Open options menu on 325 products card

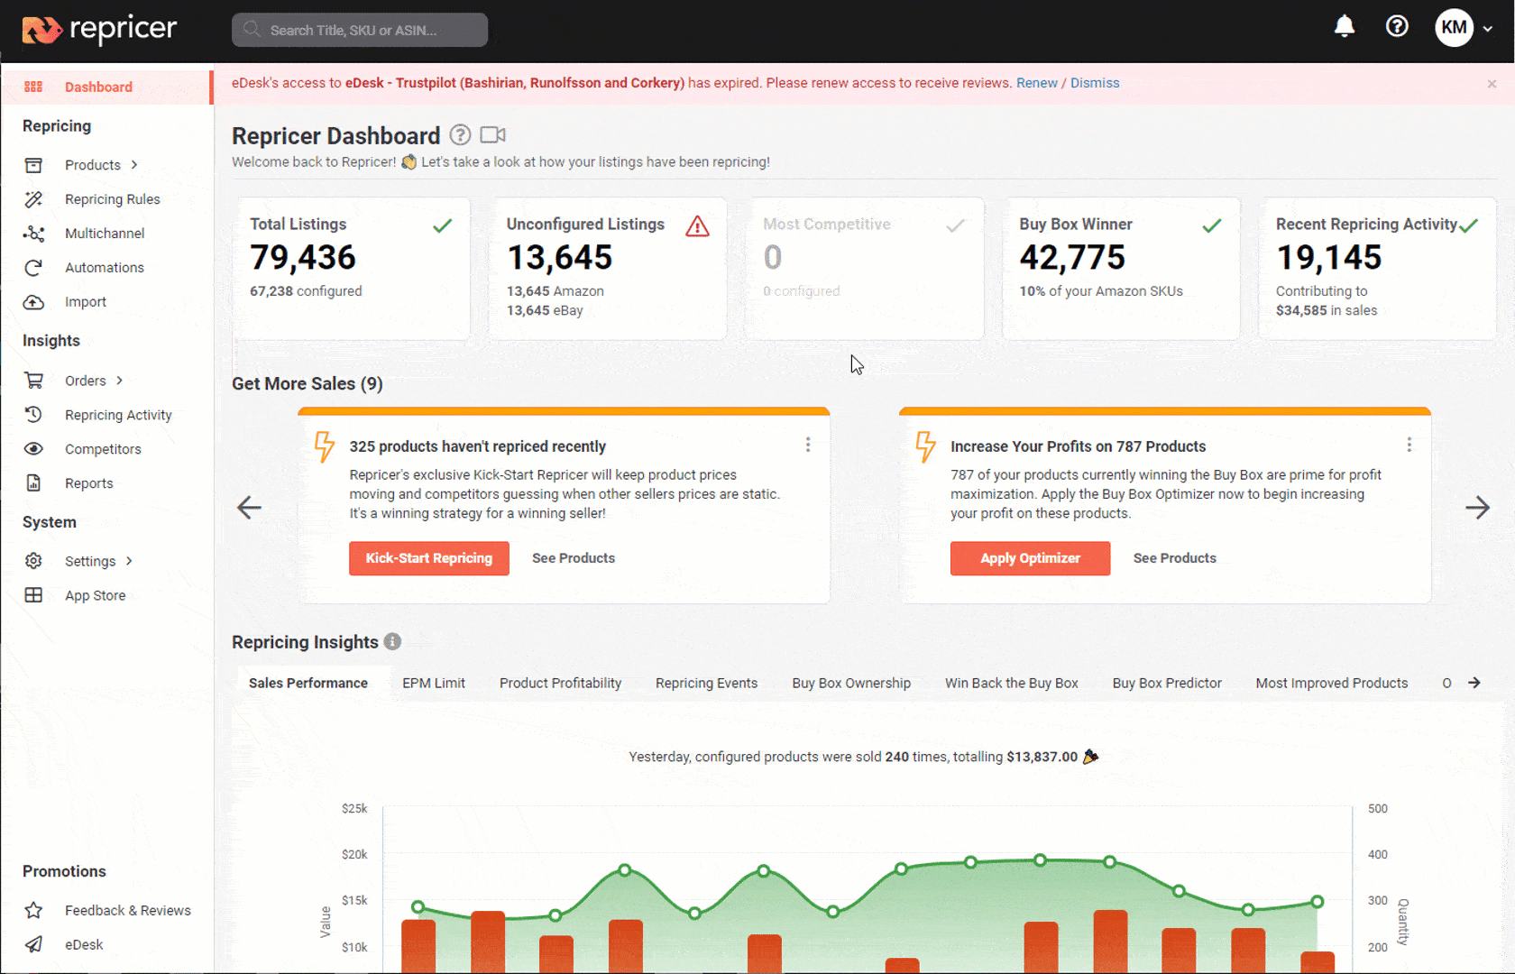808,445
